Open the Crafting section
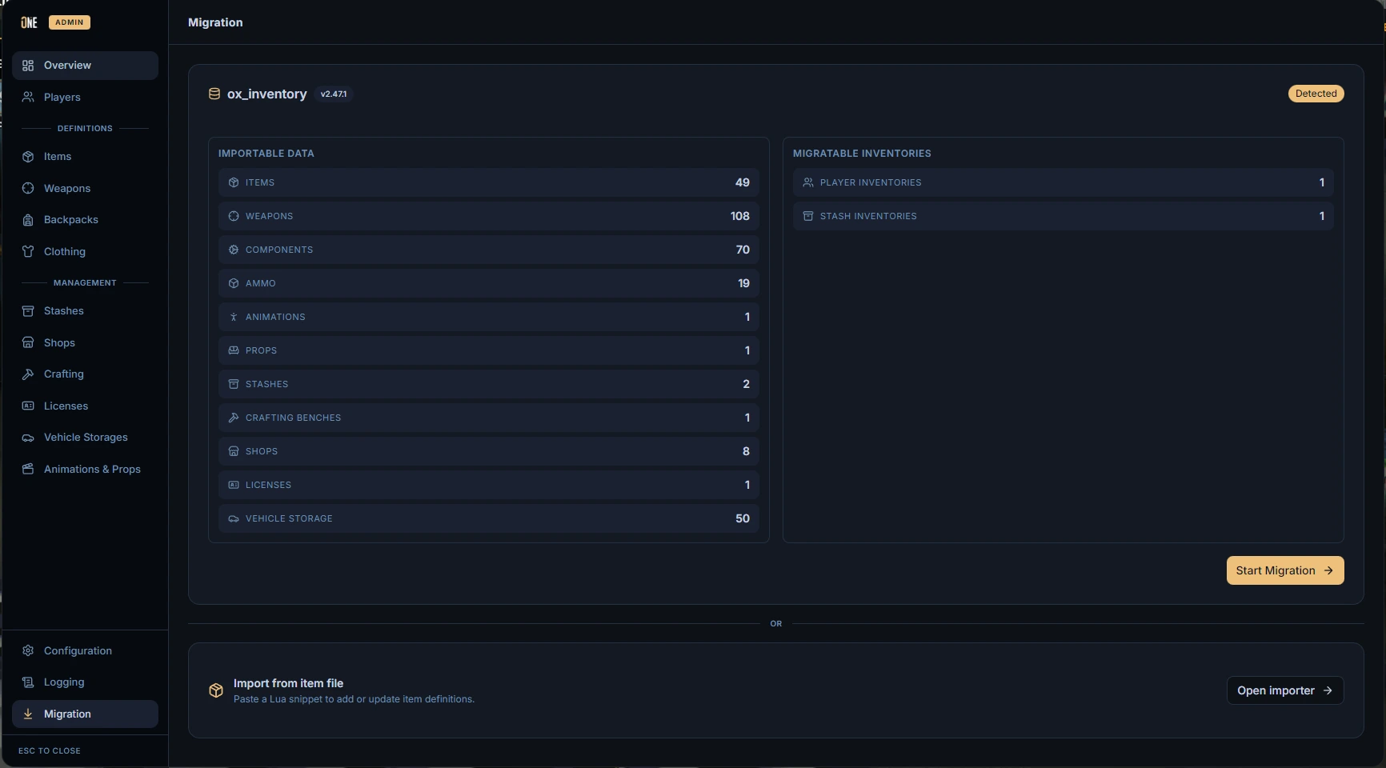The width and height of the screenshot is (1386, 768). pos(85,374)
